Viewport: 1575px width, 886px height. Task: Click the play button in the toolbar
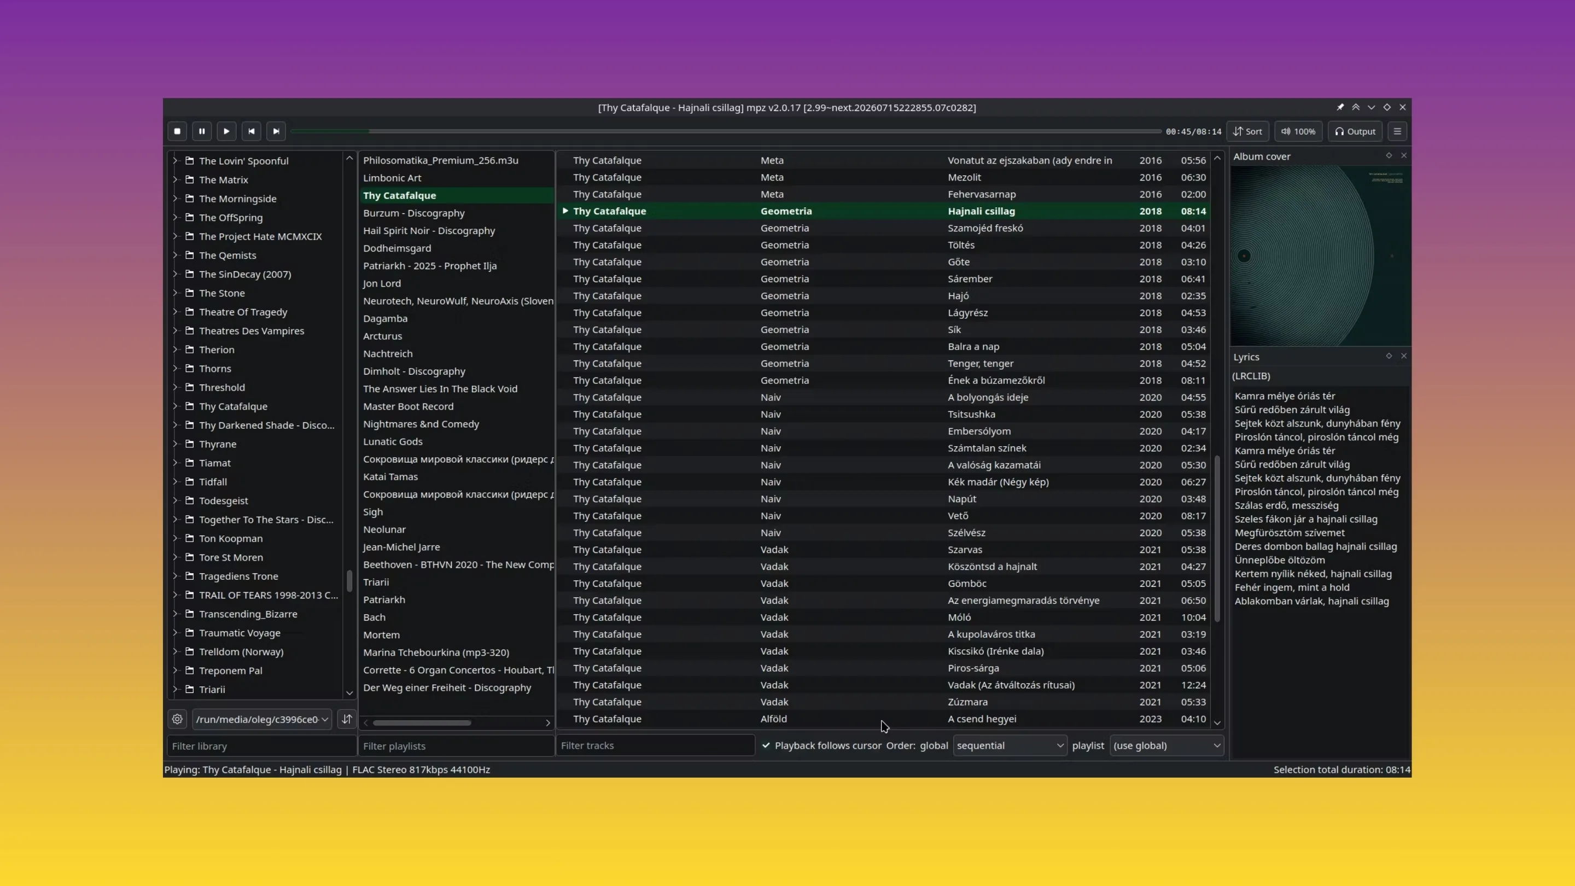point(226,131)
